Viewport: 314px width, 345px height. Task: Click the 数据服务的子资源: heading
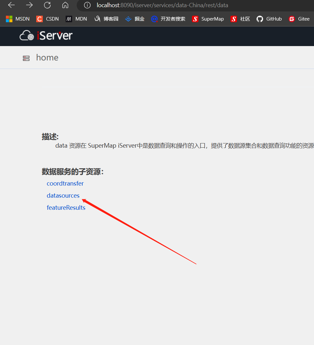(x=72, y=172)
